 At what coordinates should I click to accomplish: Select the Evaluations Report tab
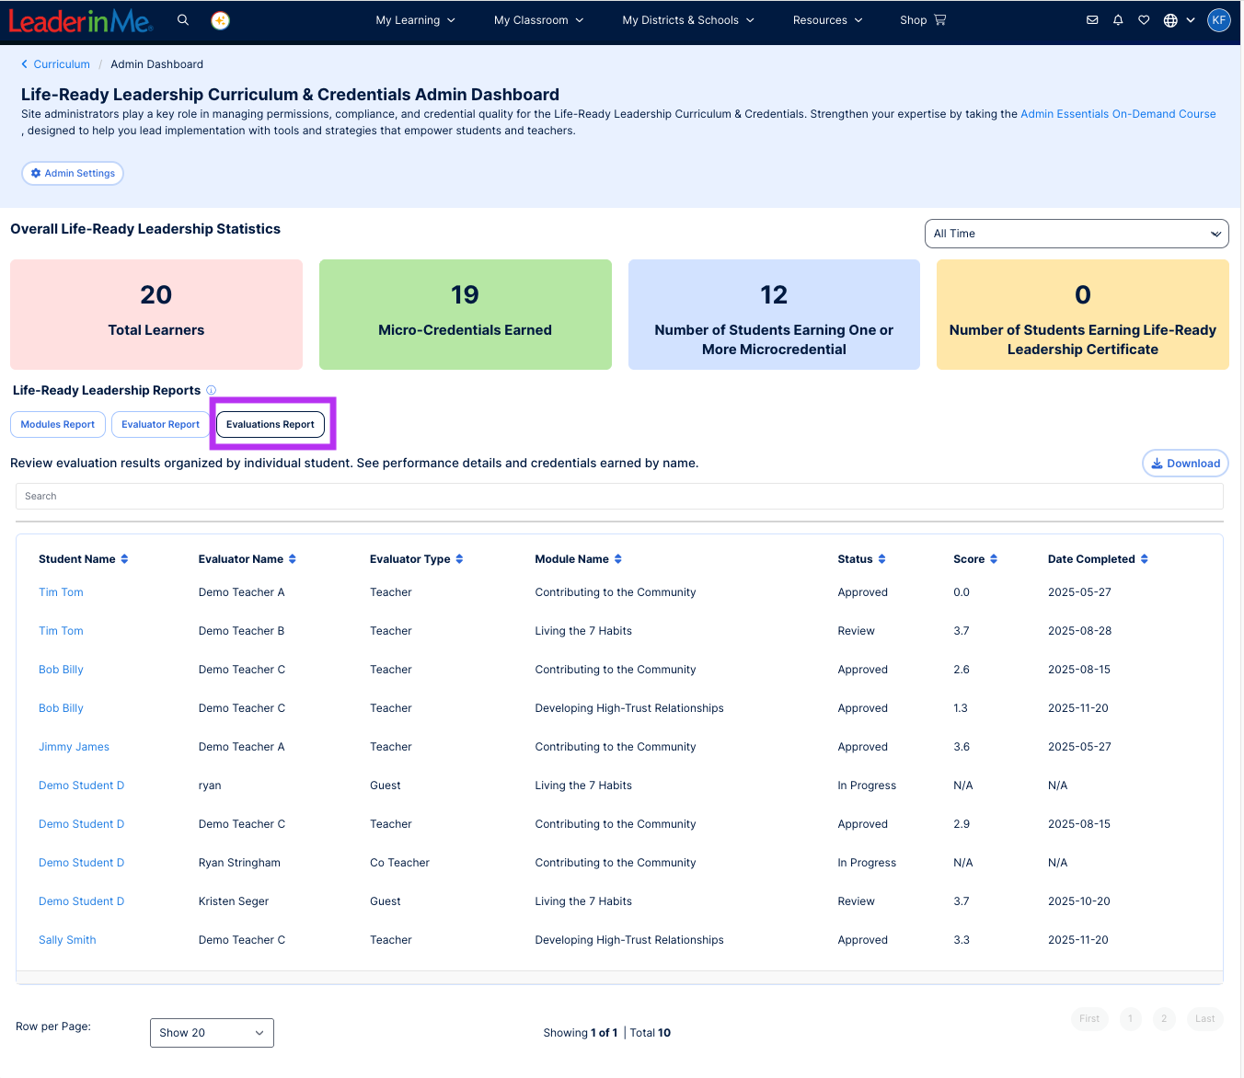click(x=271, y=424)
